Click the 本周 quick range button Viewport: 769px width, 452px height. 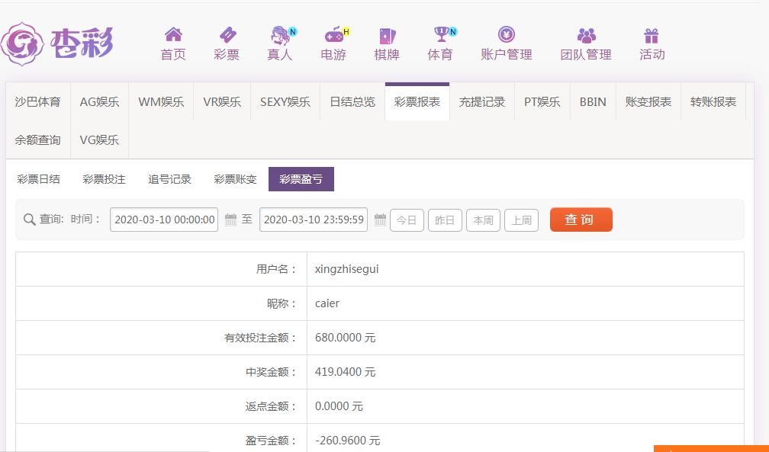[483, 220]
